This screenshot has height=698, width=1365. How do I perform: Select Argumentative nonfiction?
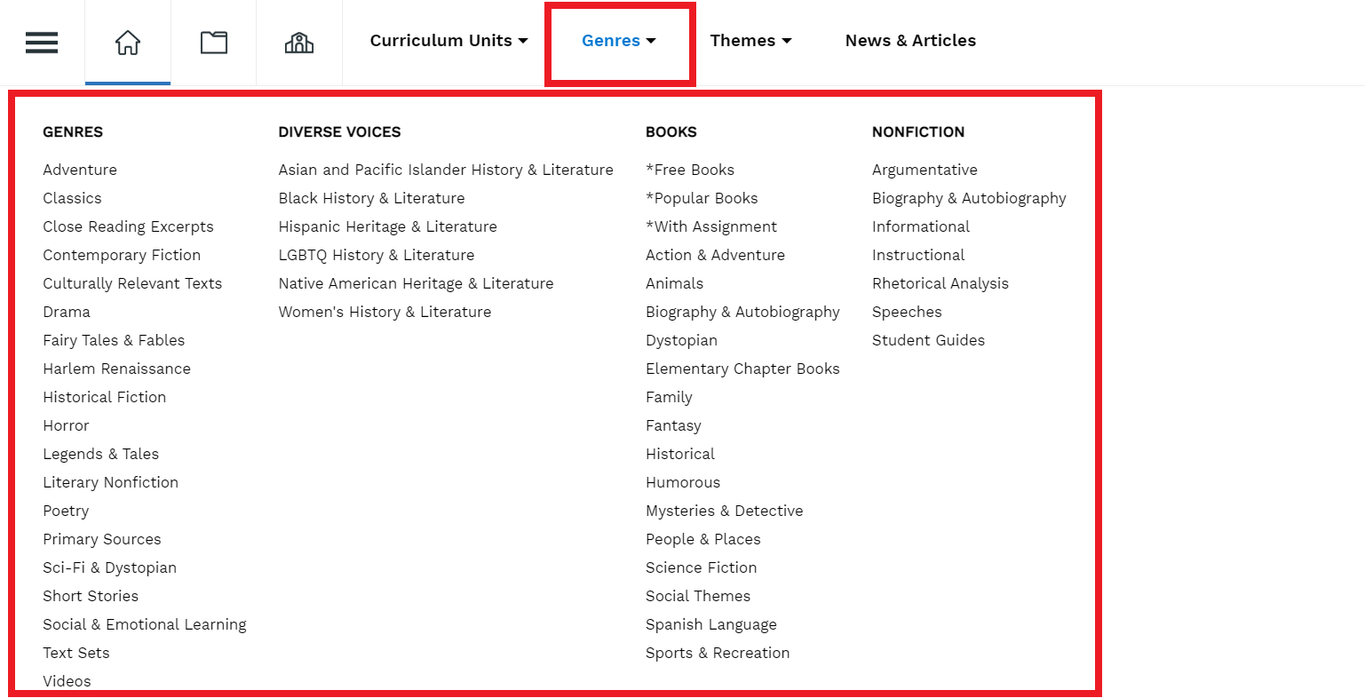pyautogui.click(x=925, y=170)
